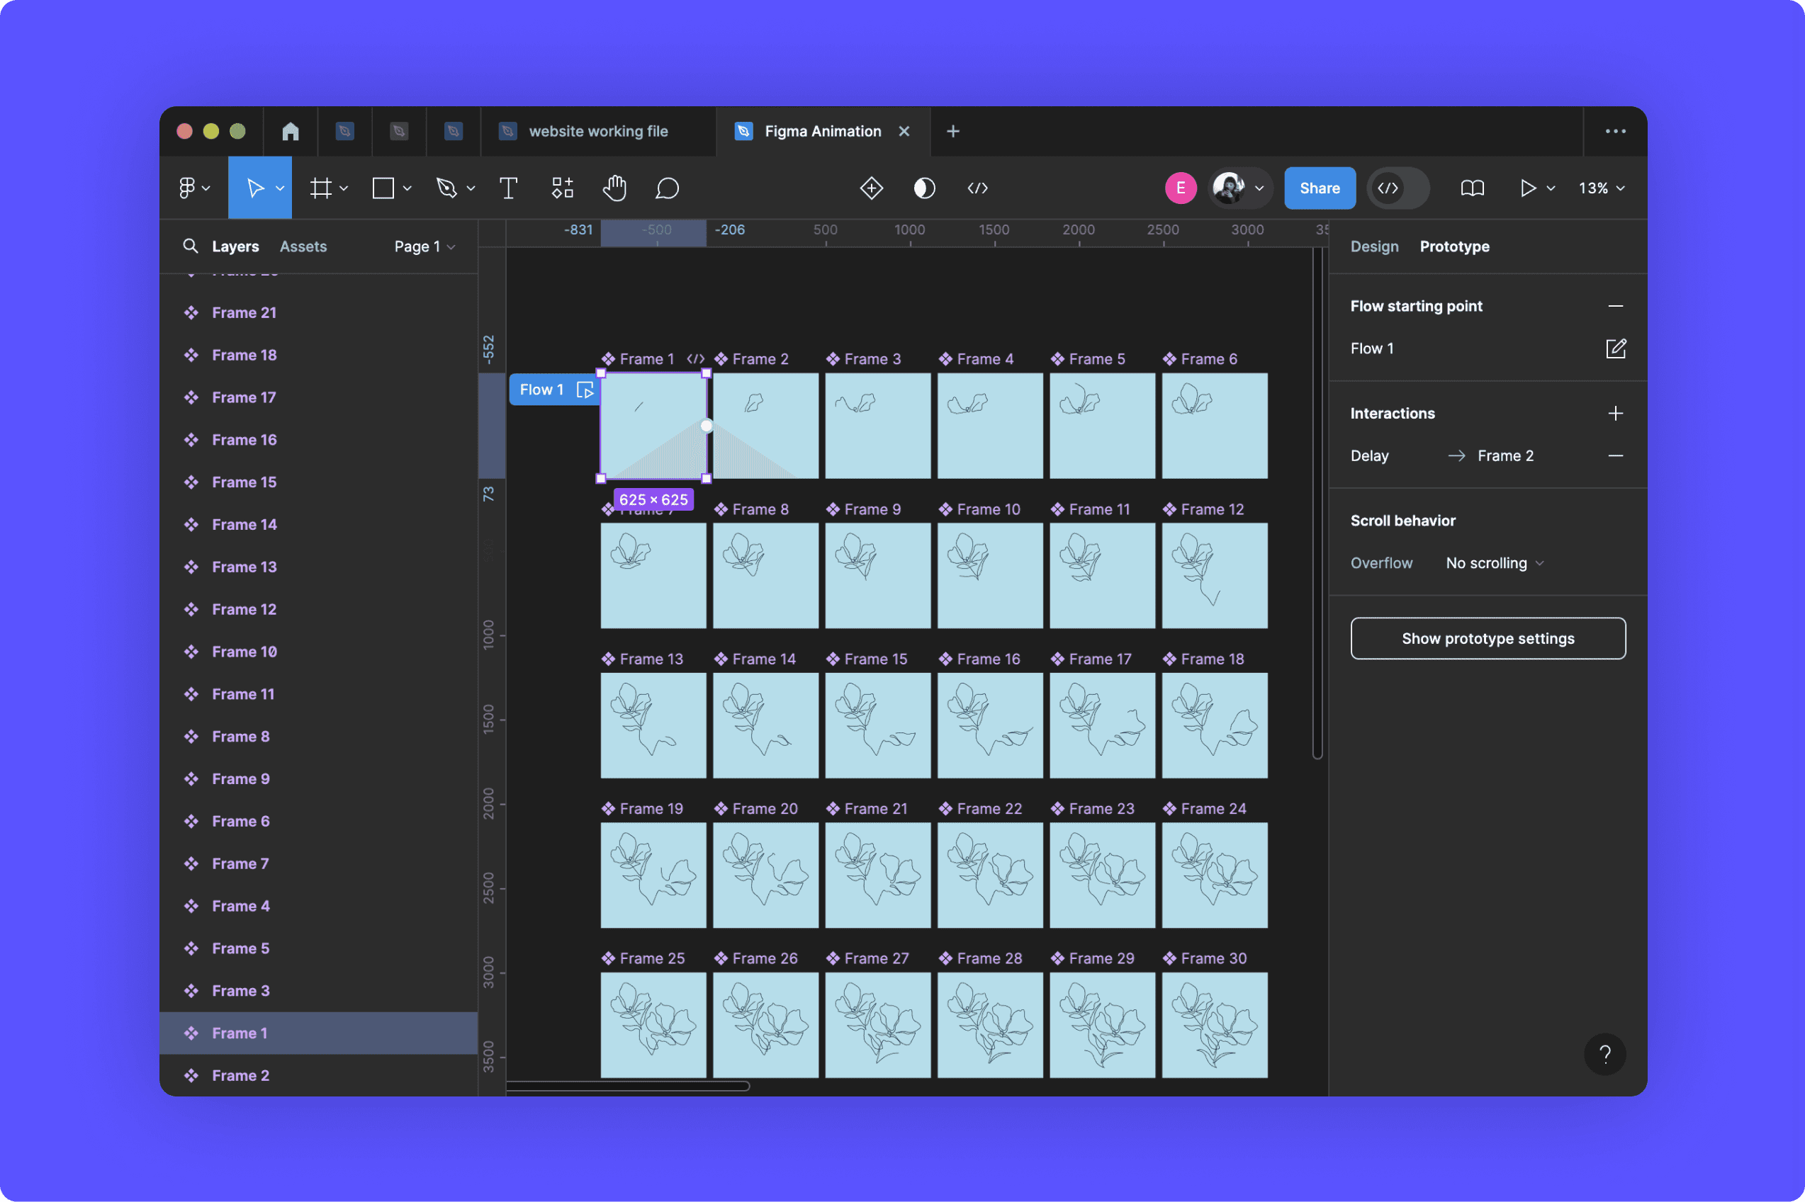Open the Present options chevron

coord(1551,188)
